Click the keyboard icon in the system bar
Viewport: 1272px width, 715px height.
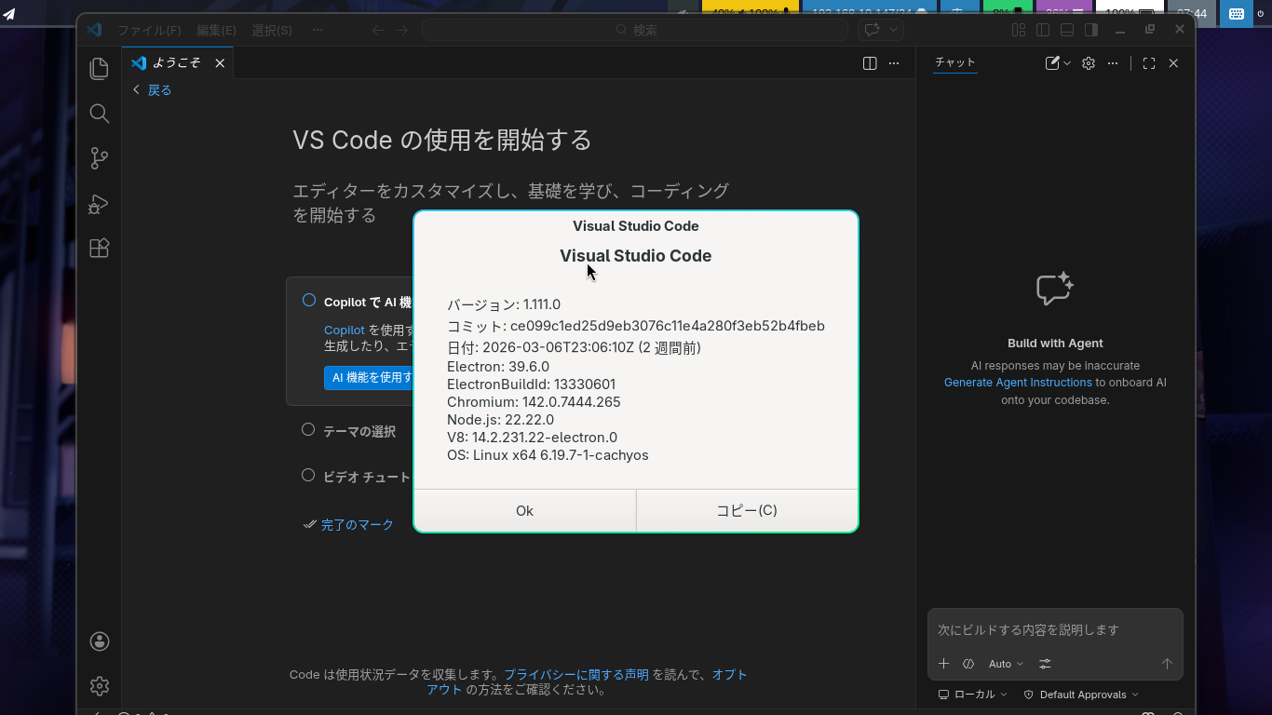point(1236,13)
